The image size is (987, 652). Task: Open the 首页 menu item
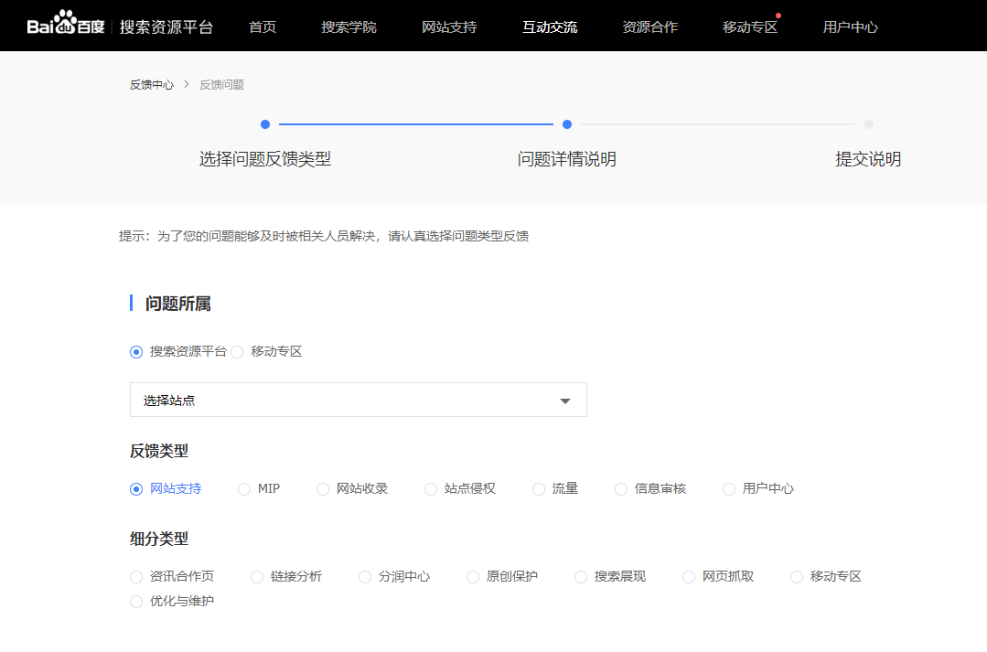click(263, 27)
